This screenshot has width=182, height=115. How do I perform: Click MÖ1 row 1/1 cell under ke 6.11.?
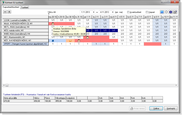coord(131,41)
